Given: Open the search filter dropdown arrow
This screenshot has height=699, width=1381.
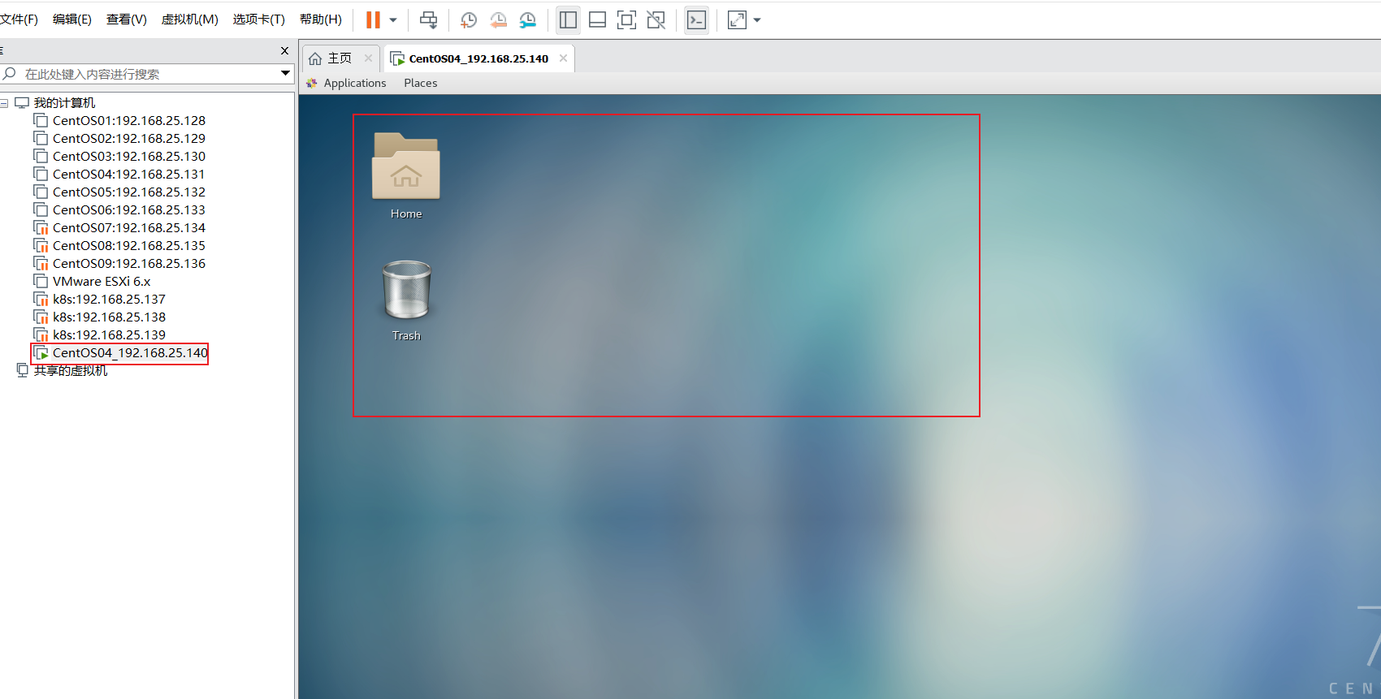Looking at the screenshot, I should click(285, 73).
